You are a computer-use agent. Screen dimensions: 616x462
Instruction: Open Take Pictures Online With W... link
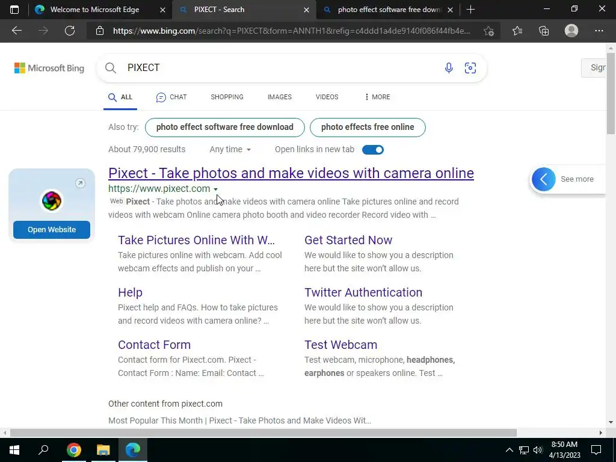click(x=197, y=240)
